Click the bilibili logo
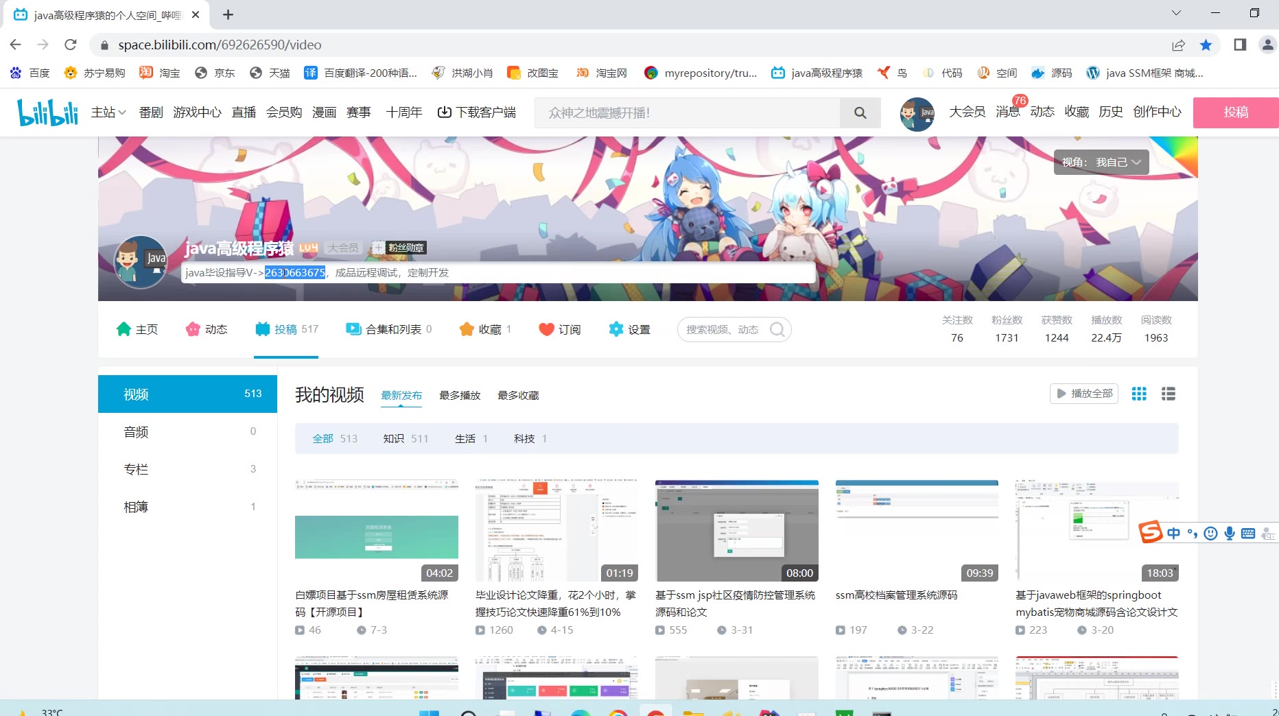The width and height of the screenshot is (1279, 716). click(48, 112)
